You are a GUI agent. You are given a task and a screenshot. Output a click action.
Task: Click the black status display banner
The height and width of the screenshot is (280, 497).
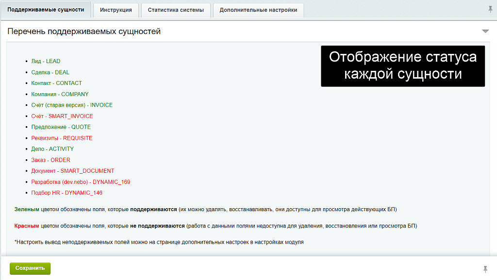click(x=403, y=66)
